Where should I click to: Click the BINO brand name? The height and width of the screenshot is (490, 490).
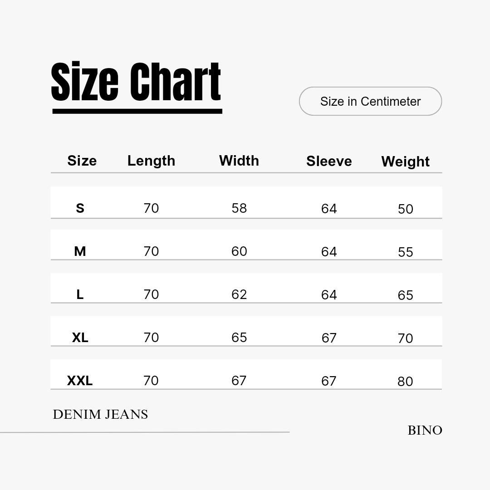pos(425,430)
